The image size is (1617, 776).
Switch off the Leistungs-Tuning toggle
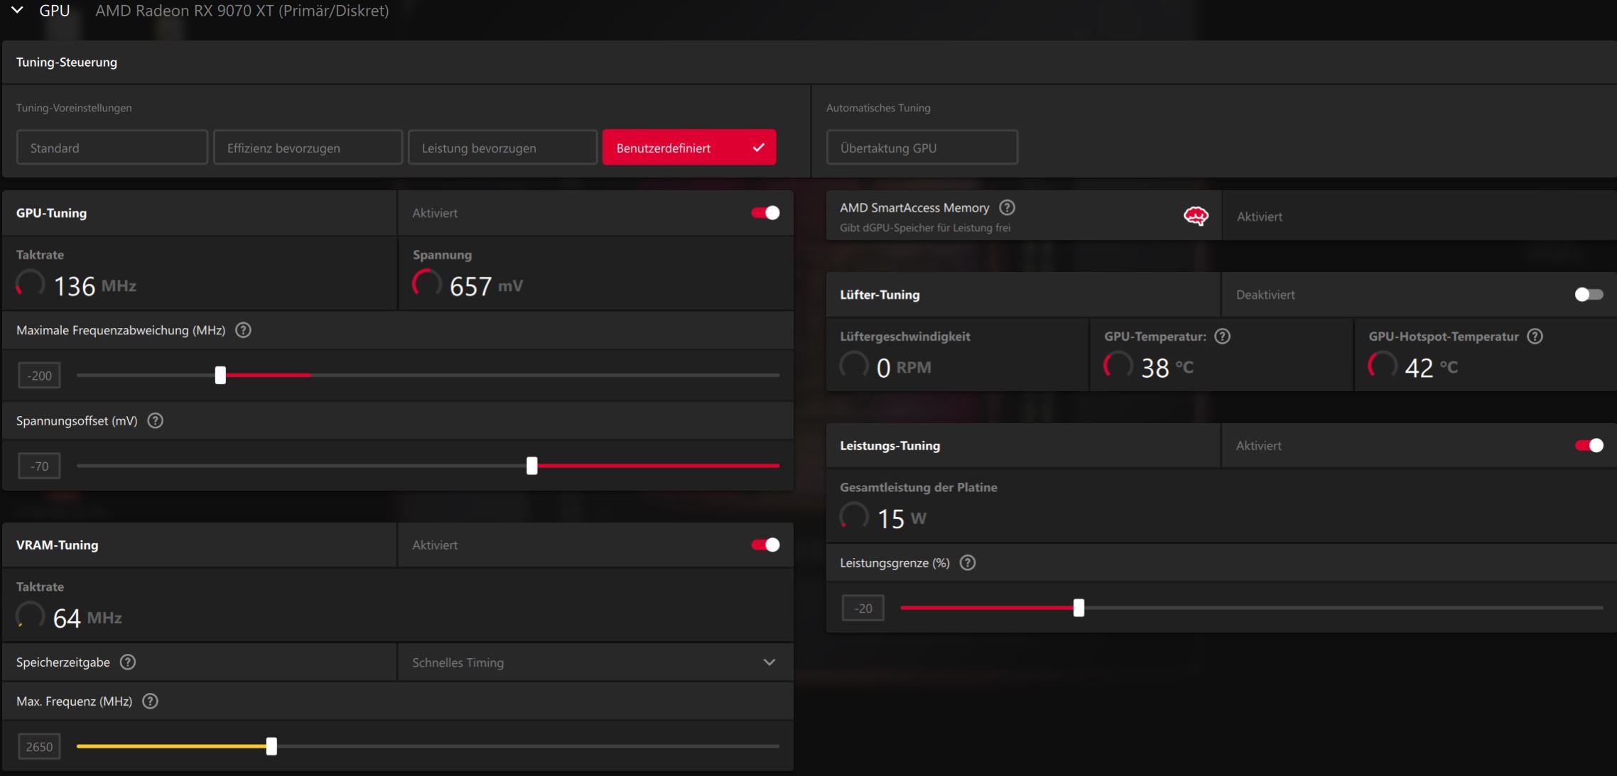pos(1589,446)
